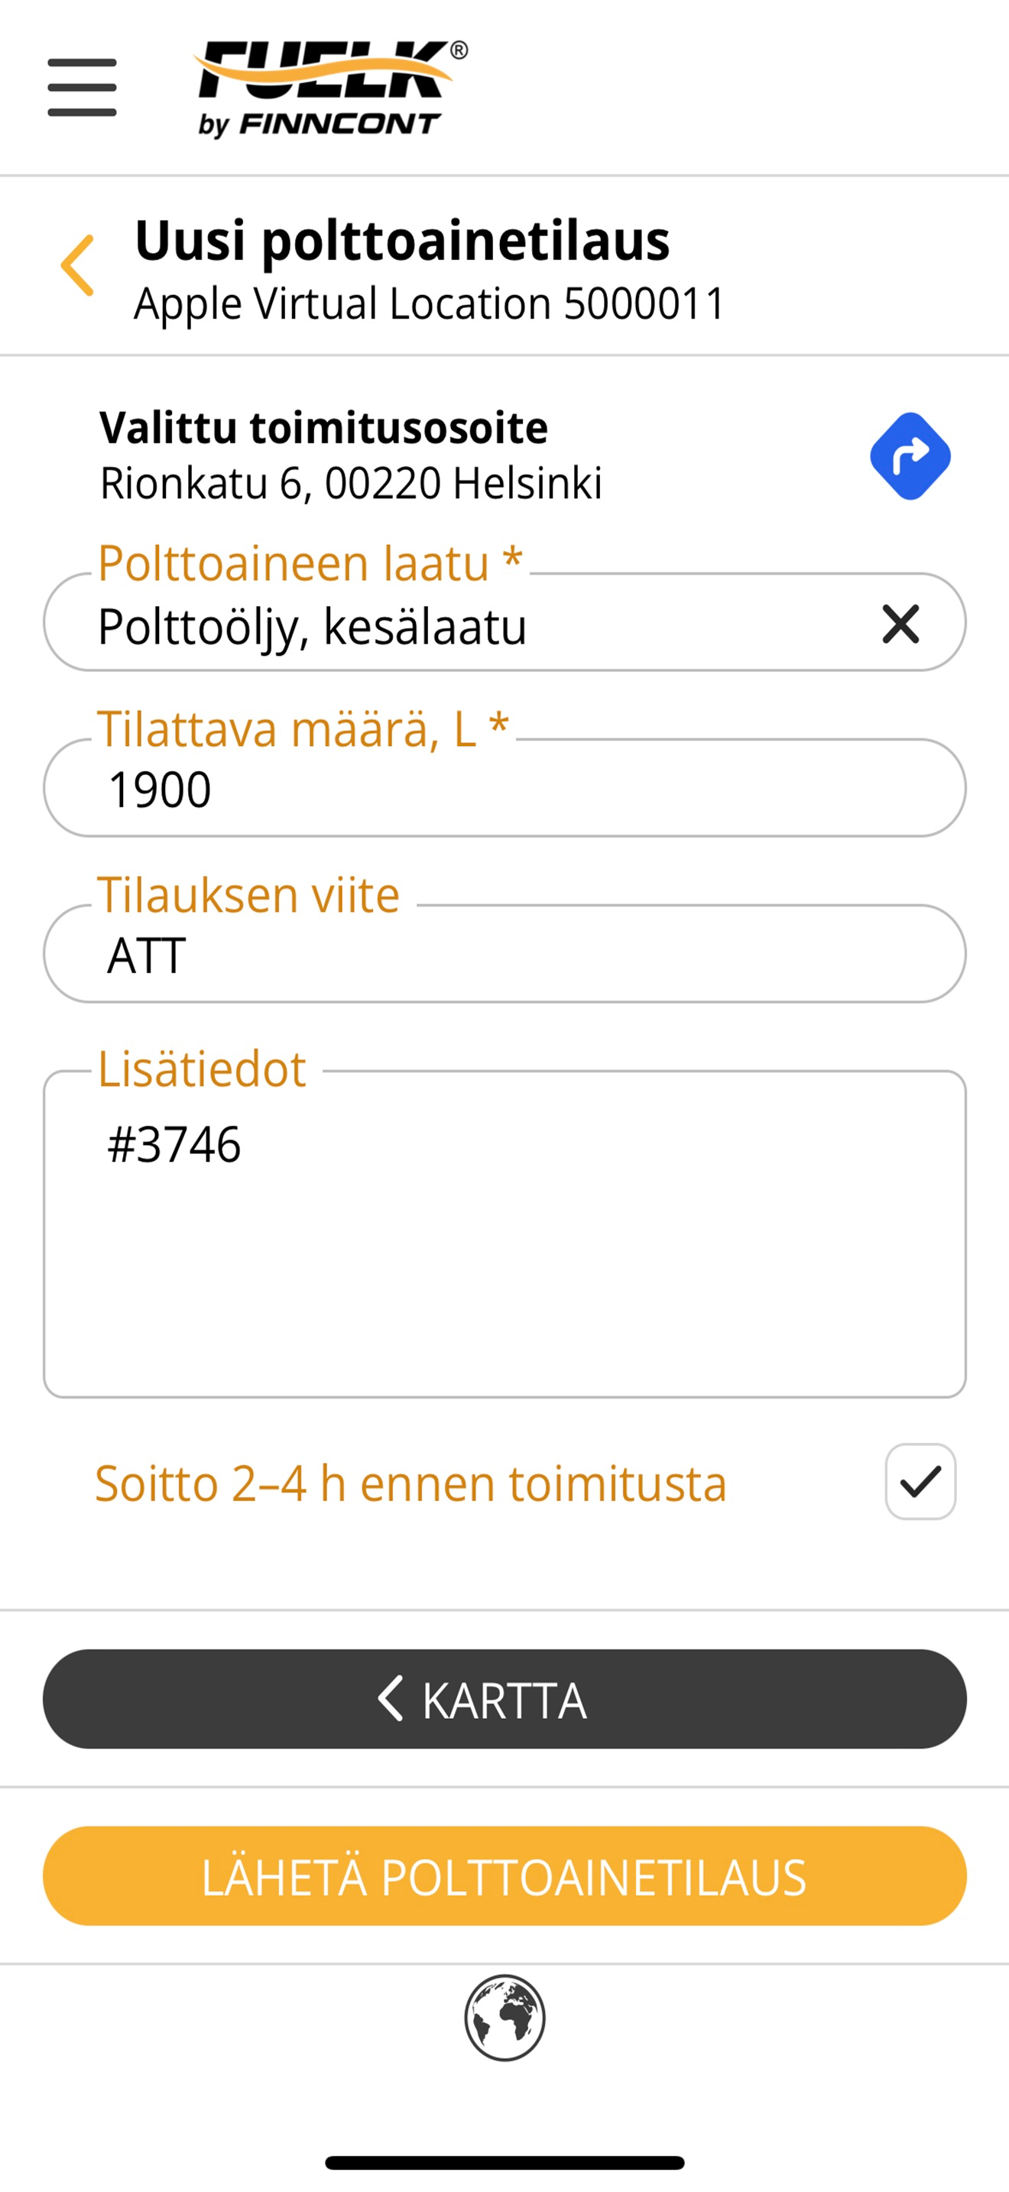
Task: Tap the FUELK by Finncont logo
Action: pyautogui.click(x=331, y=89)
